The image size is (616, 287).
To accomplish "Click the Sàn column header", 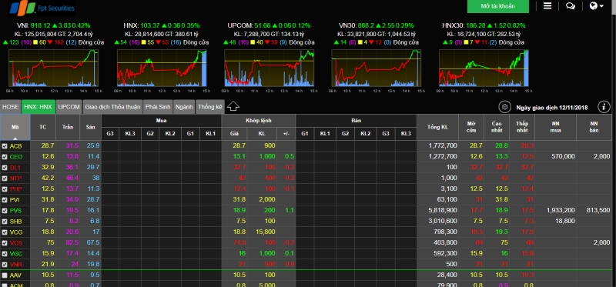I will pos(90,127).
